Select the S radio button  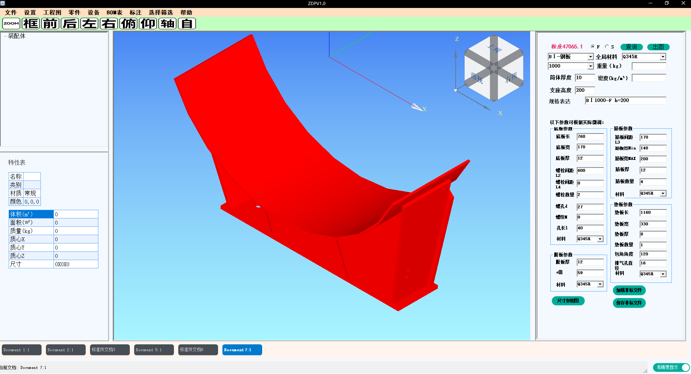coord(607,47)
